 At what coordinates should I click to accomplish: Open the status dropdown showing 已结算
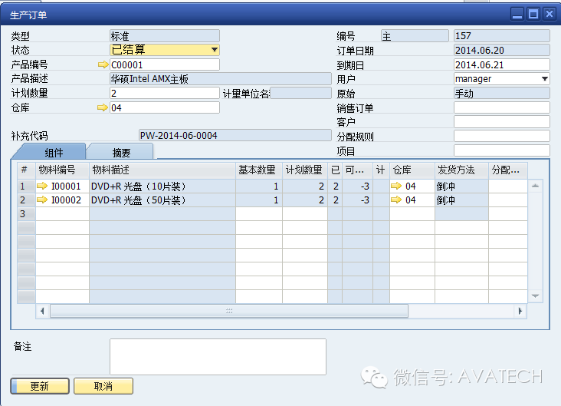[215, 50]
